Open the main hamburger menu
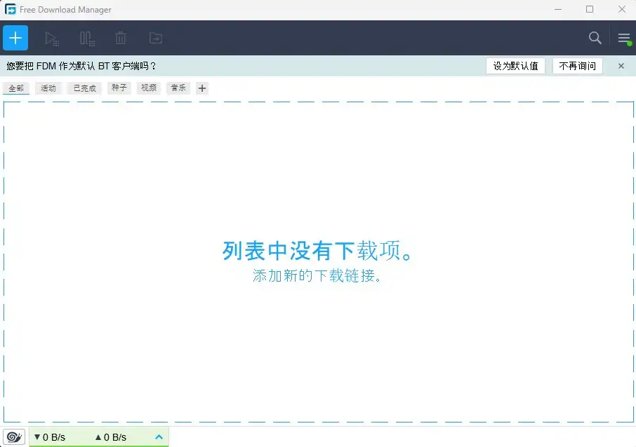This screenshot has width=636, height=447. [x=623, y=38]
